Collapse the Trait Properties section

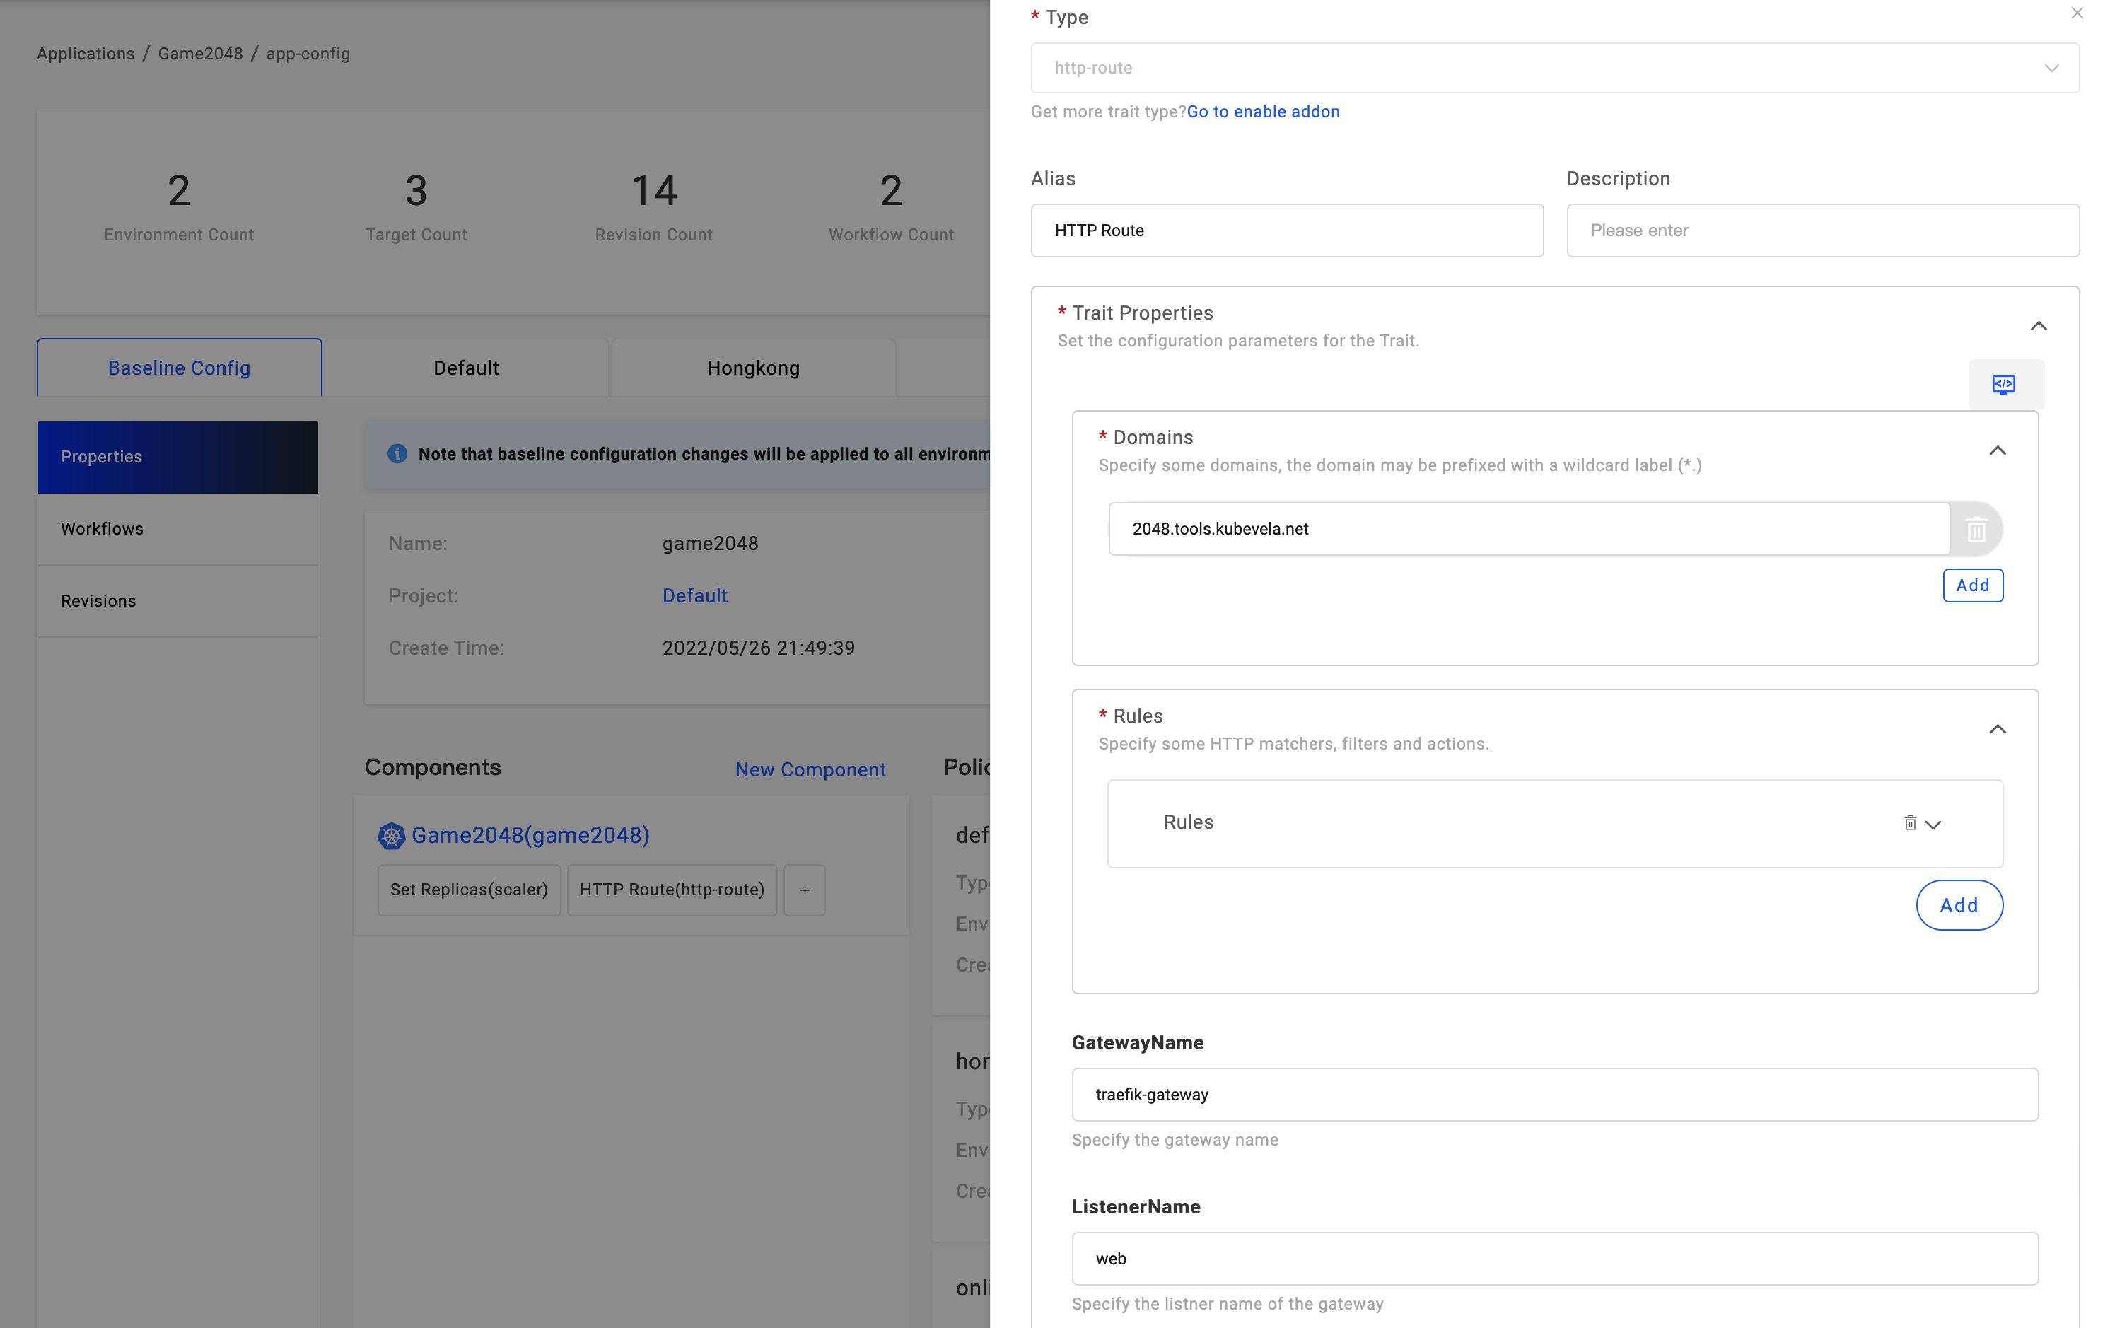[x=2038, y=326]
